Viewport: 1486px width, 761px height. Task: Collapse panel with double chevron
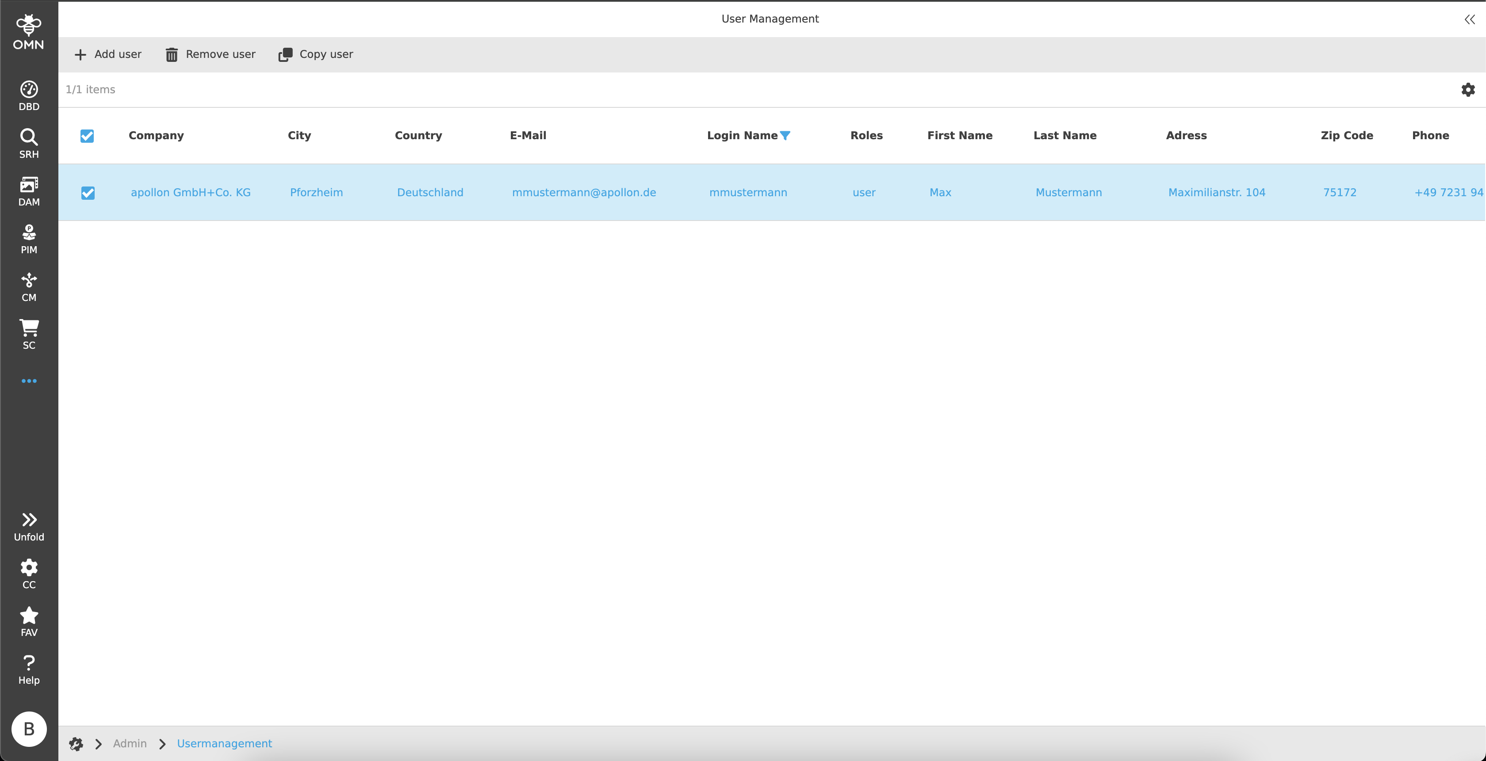click(1469, 19)
